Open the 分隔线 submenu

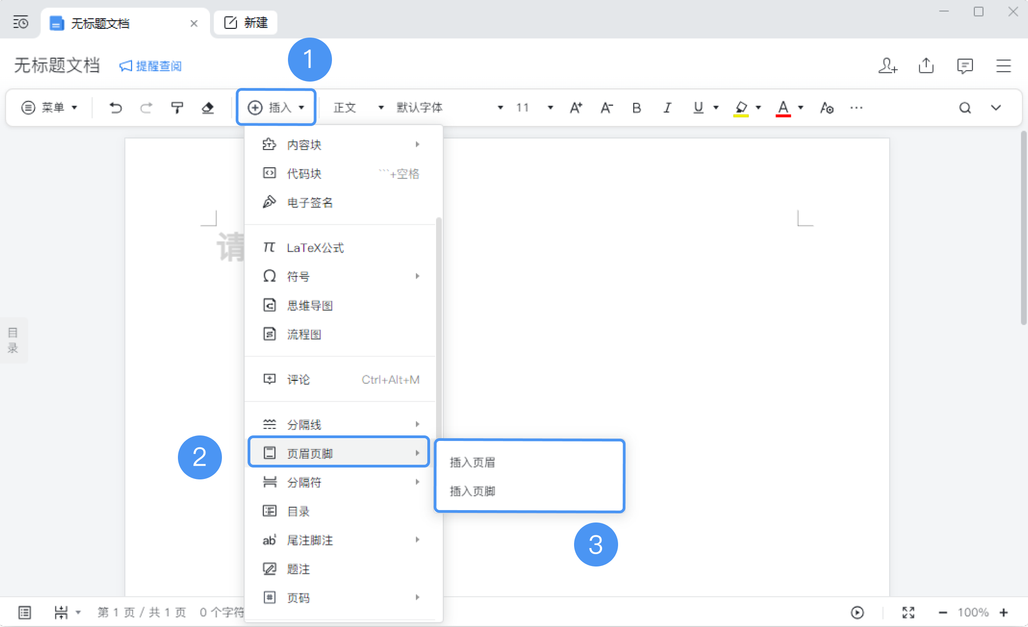click(x=341, y=424)
